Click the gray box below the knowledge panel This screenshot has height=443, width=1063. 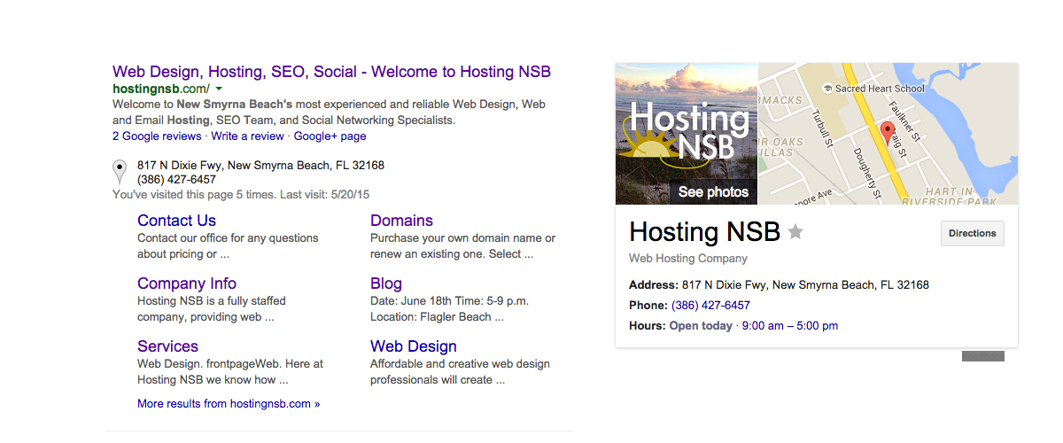983,356
